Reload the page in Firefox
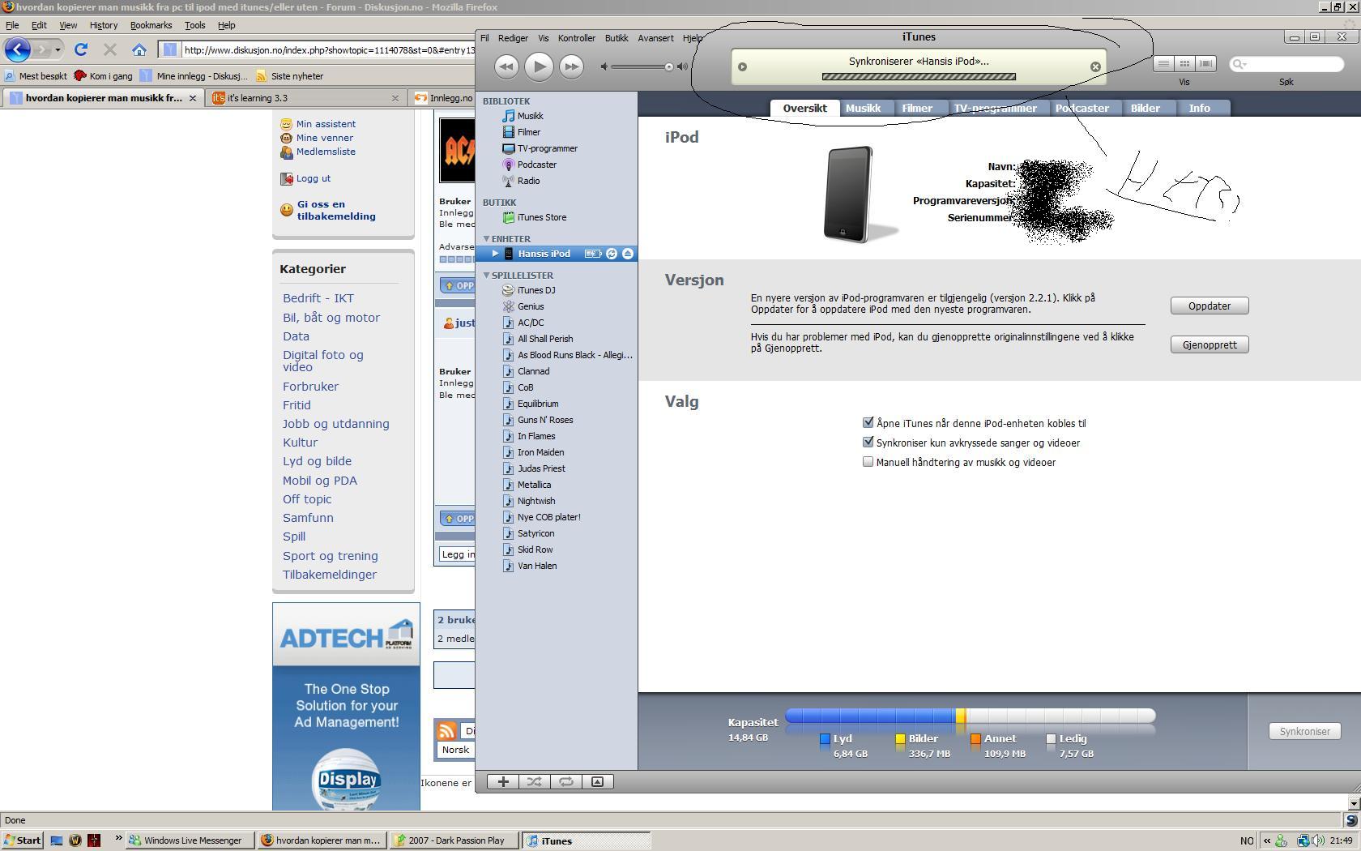Screen dimensions: 1361x851 click(x=81, y=49)
